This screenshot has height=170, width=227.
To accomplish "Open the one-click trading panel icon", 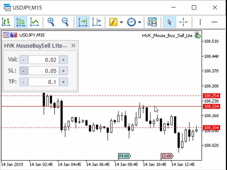I will 14,35.
